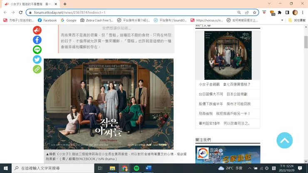Click the share page icon in address bar
Image resolution: width=308 pixels, height=173 pixels.
click(247, 12)
